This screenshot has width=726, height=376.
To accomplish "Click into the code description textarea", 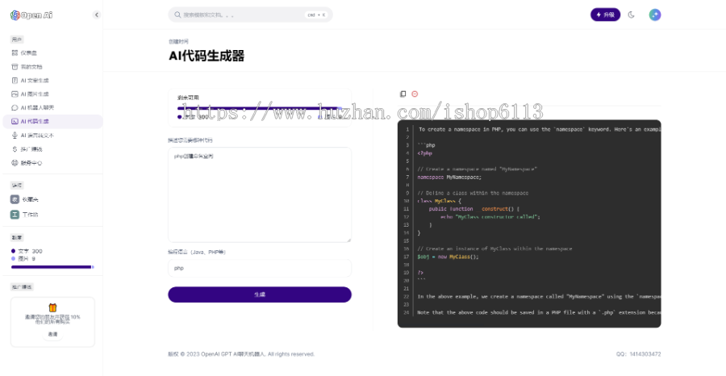I will point(260,194).
